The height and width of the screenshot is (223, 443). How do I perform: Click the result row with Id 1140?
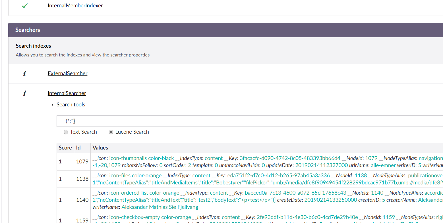coord(82,200)
